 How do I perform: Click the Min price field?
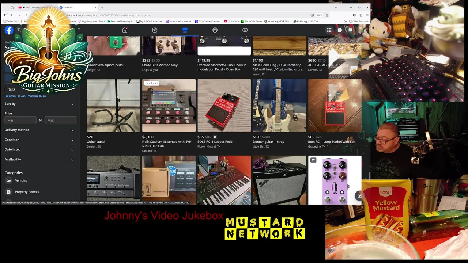[20, 120]
